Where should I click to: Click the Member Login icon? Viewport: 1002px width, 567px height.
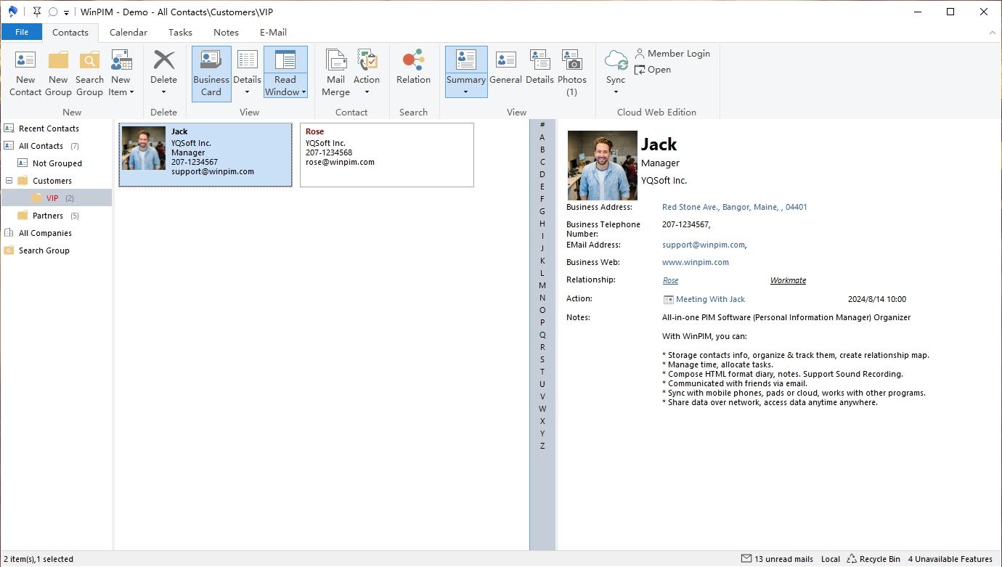coord(640,54)
